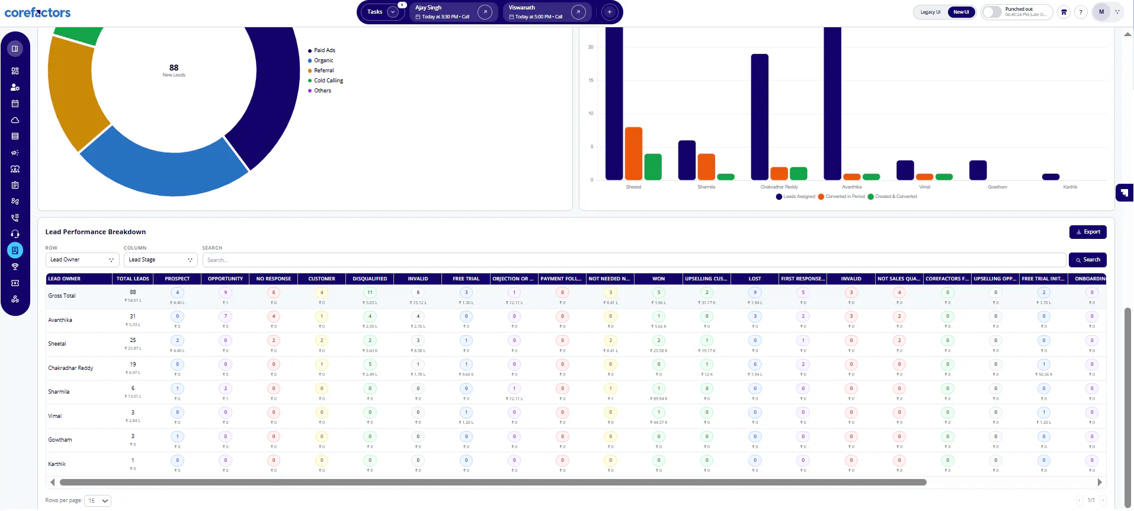Viewport: 1134px width, 511px height.
Task: Add new task with plus icon
Action: click(x=609, y=12)
